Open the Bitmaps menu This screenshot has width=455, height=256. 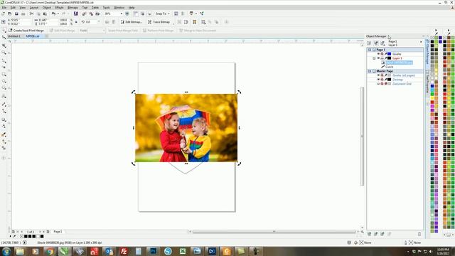coord(73,8)
